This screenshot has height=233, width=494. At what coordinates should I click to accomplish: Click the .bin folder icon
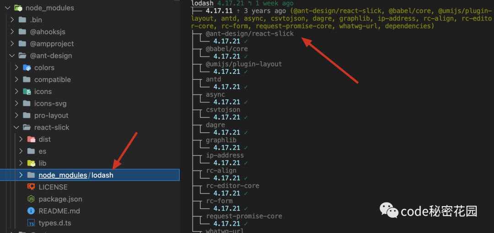pyautogui.click(x=22, y=20)
